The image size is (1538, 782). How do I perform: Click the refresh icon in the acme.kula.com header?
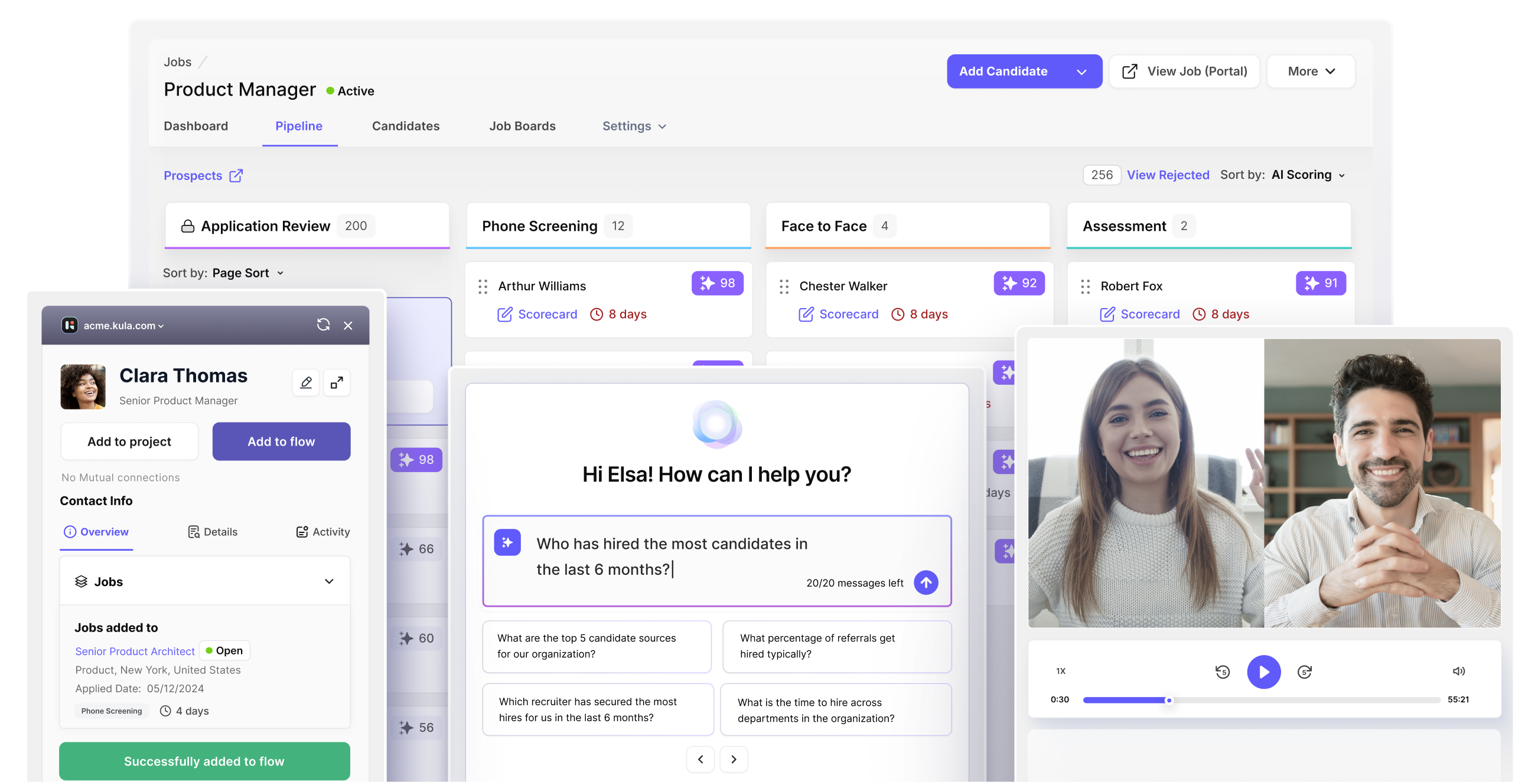point(323,325)
